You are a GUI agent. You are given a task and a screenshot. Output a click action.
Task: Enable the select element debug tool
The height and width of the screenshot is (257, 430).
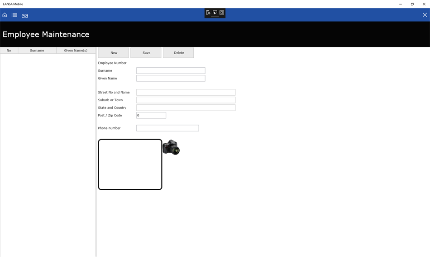(215, 13)
